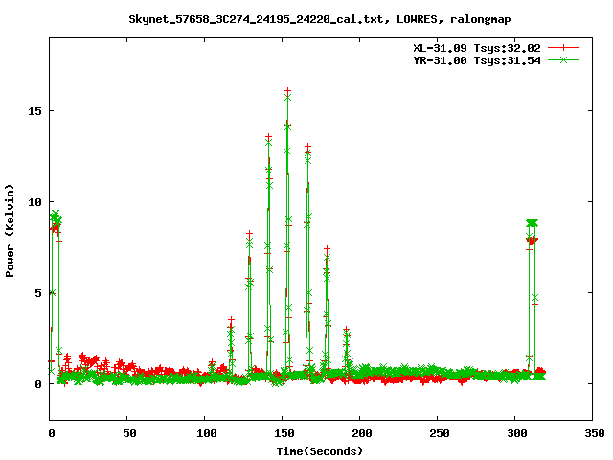The height and width of the screenshot is (460, 613).
Task: Click the green cross legend sample line
Action: pos(563,59)
